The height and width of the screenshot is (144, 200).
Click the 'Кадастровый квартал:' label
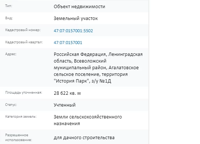pos(24,42)
